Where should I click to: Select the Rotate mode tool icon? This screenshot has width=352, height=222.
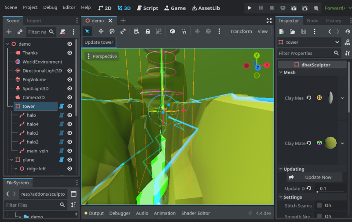[x=112, y=31]
